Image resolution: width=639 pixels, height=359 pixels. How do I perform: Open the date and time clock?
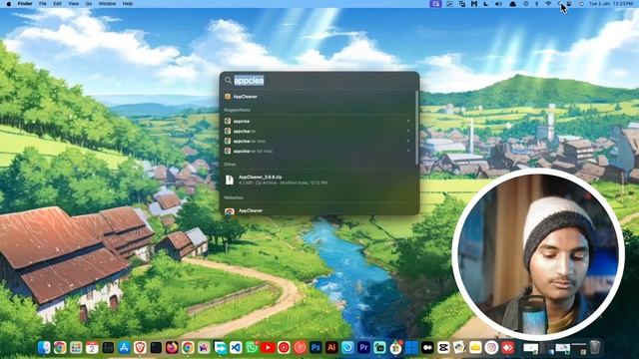click(x=611, y=4)
